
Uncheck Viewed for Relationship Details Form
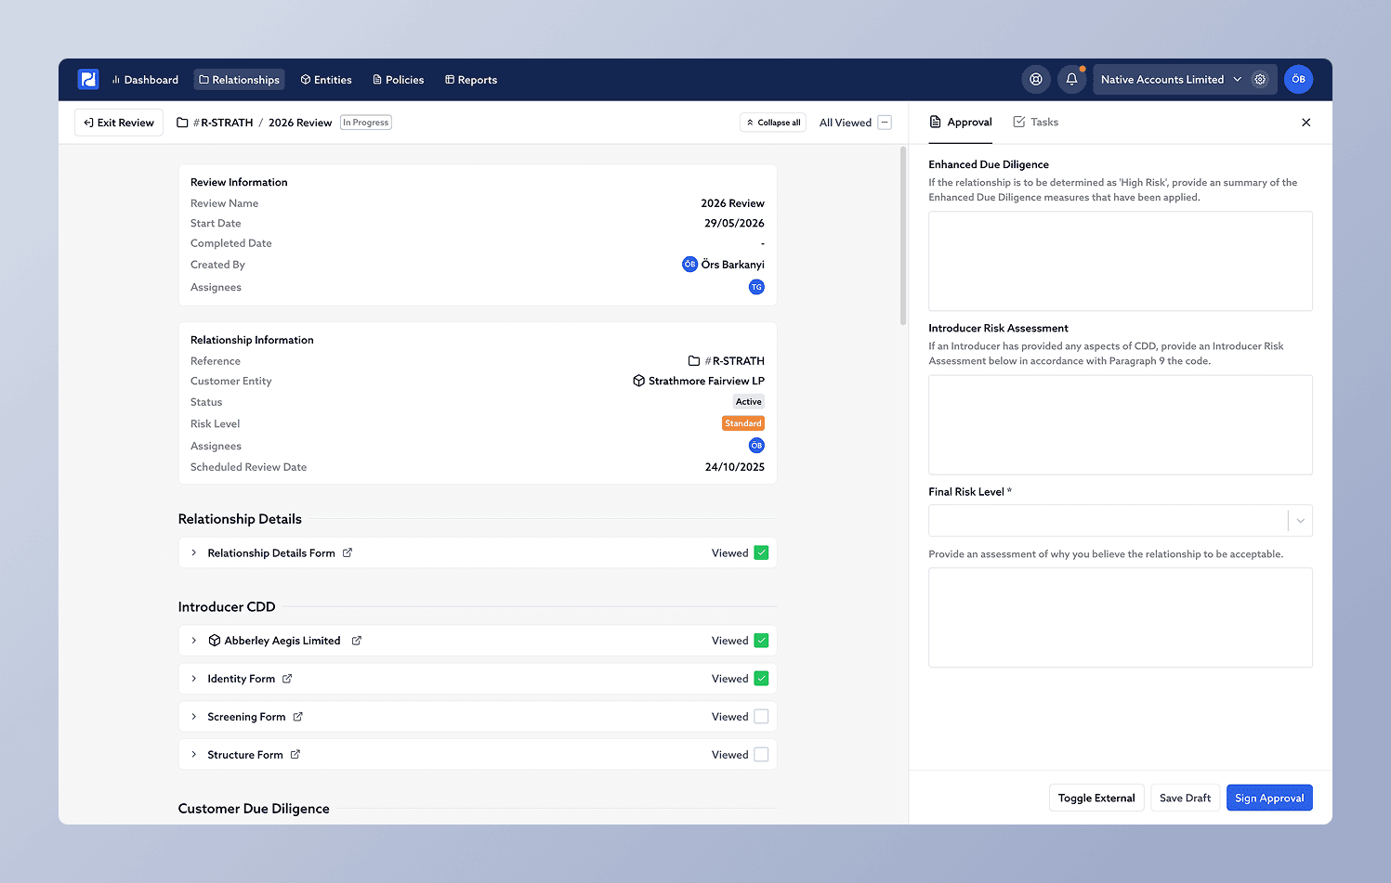(x=762, y=553)
